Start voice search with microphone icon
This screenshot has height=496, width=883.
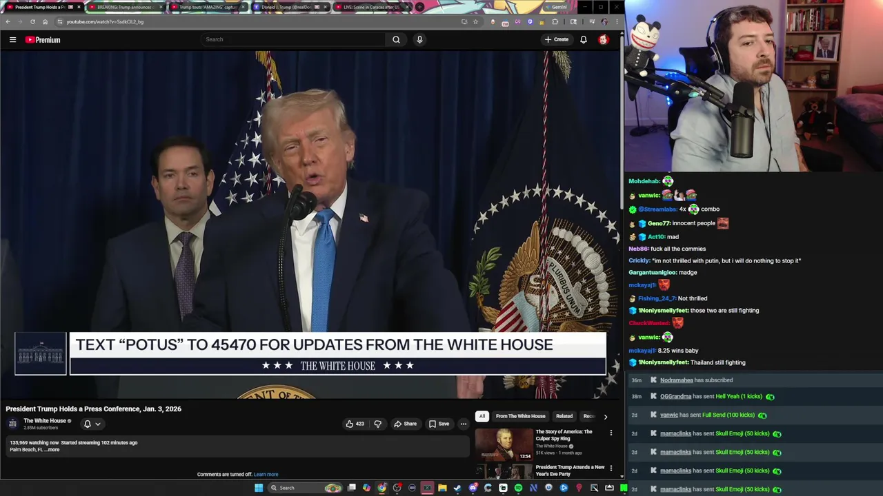pyautogui.click(x=419, y=39)
